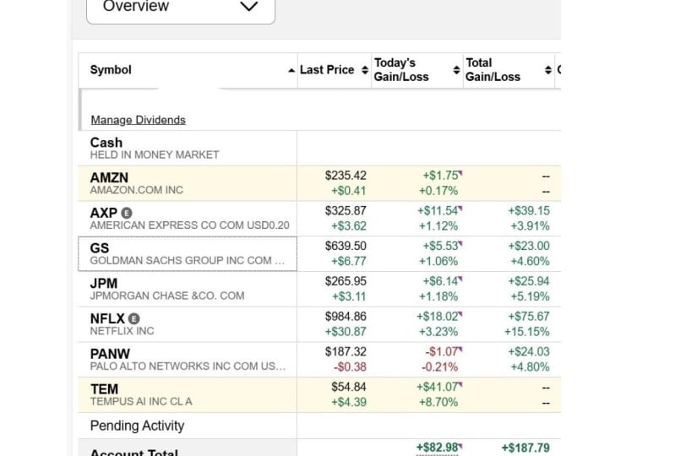The image size is (675, 456).
Task: Click NFLX today's gain +$18.02
Action: click(438, 317)
